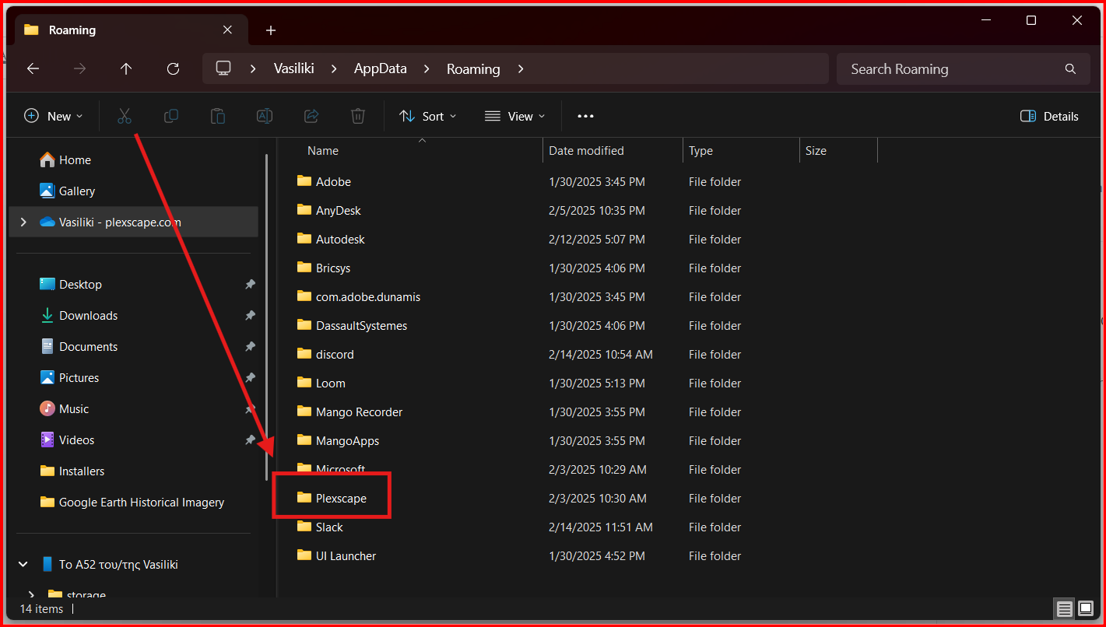Image resolution: width=1106 pixels, height=627 pixels.
Task: Collapse the A52 phone device node
Action: click(23, 564)
